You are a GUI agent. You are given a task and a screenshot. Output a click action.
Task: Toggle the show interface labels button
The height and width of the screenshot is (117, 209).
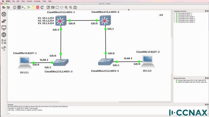[x=19, y=7]
